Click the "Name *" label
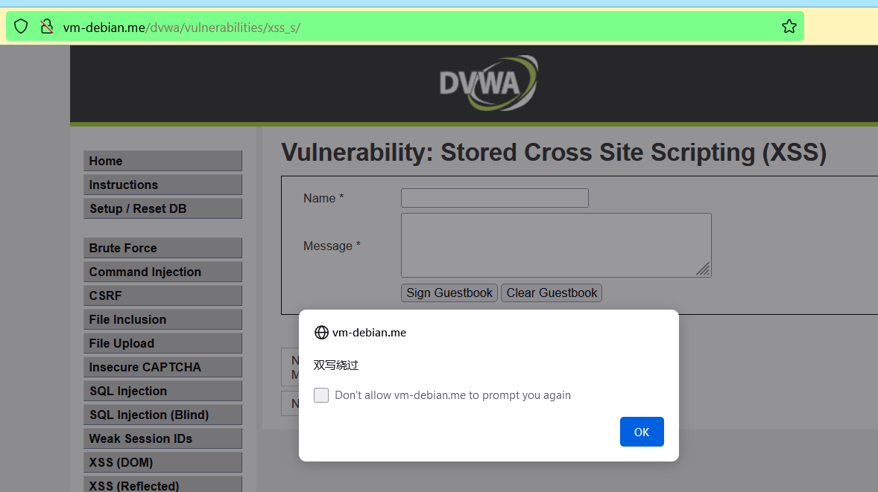 [323, 199]
